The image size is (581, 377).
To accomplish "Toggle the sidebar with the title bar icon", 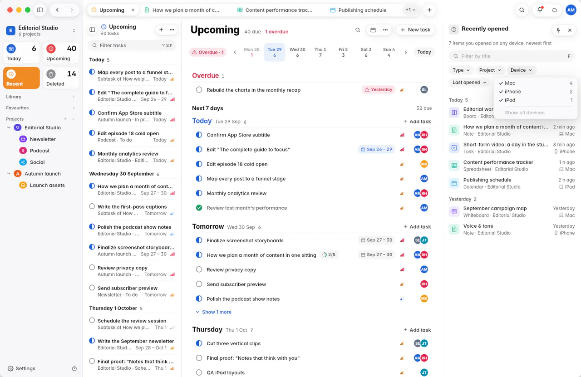I will coord(40,10).
